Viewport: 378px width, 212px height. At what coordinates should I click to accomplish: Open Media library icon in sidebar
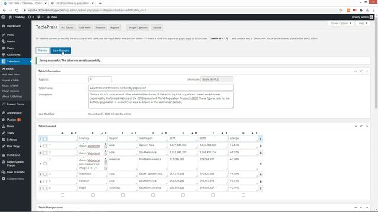pos(4,41)
